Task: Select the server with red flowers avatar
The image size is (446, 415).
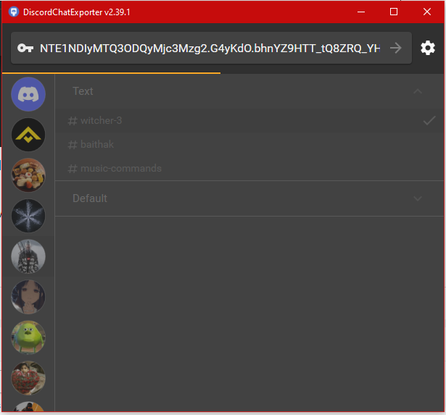Action: click(28, 378)
